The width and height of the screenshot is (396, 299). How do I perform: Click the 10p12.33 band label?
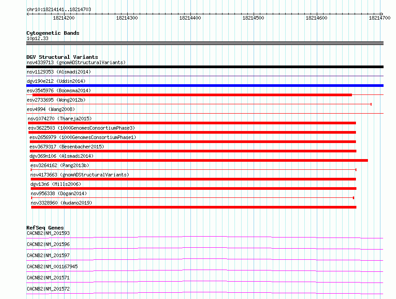click(37, 38)
